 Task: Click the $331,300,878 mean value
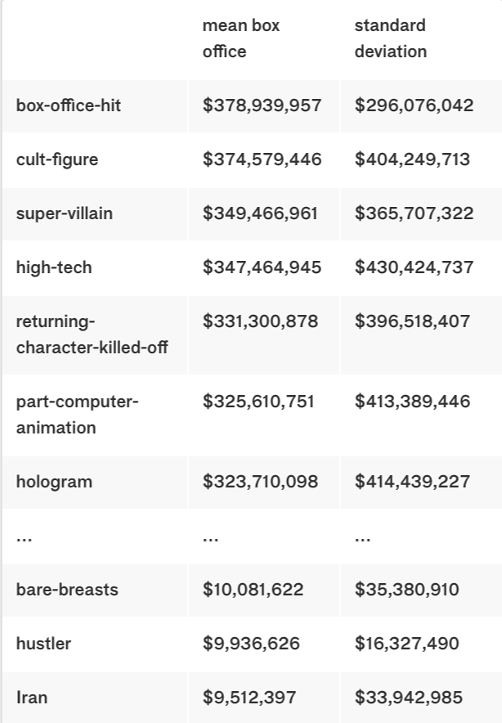[260, 321]
